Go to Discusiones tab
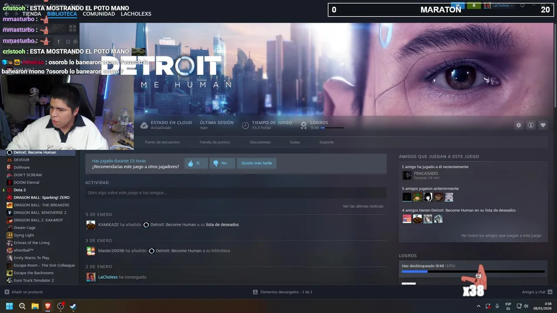The image size is (557, 313). 260,142
